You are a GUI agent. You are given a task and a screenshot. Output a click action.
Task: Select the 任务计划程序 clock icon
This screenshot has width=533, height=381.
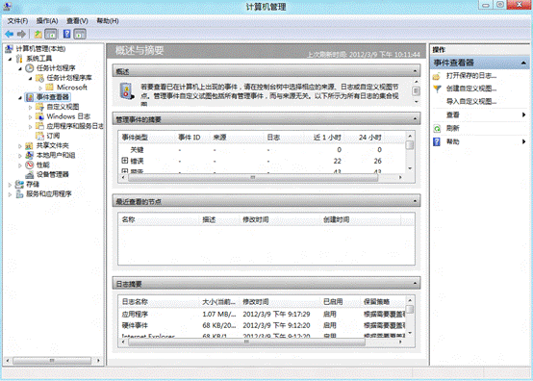click(x=30, y=68)
